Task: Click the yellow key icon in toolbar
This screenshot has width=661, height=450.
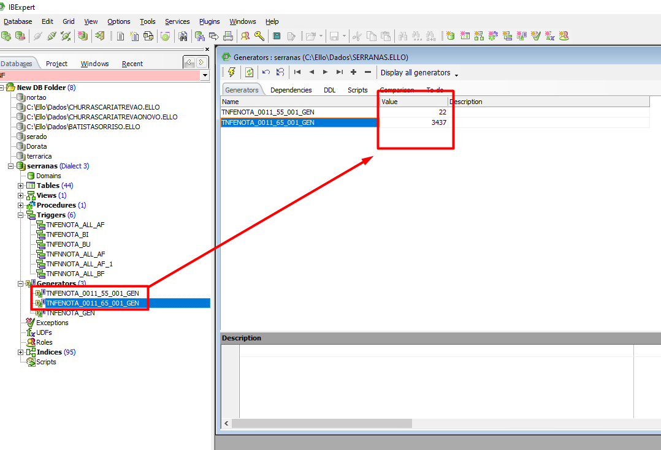Action: 259,36
